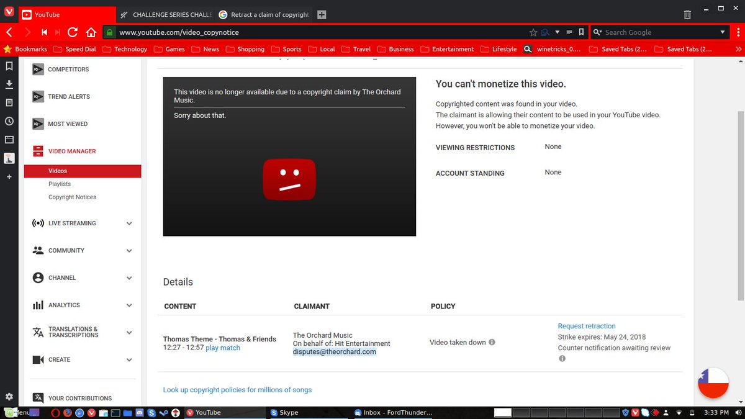Screen dimensions: 745x419
Task: Expand the Channel section
Action: point(129,278)
